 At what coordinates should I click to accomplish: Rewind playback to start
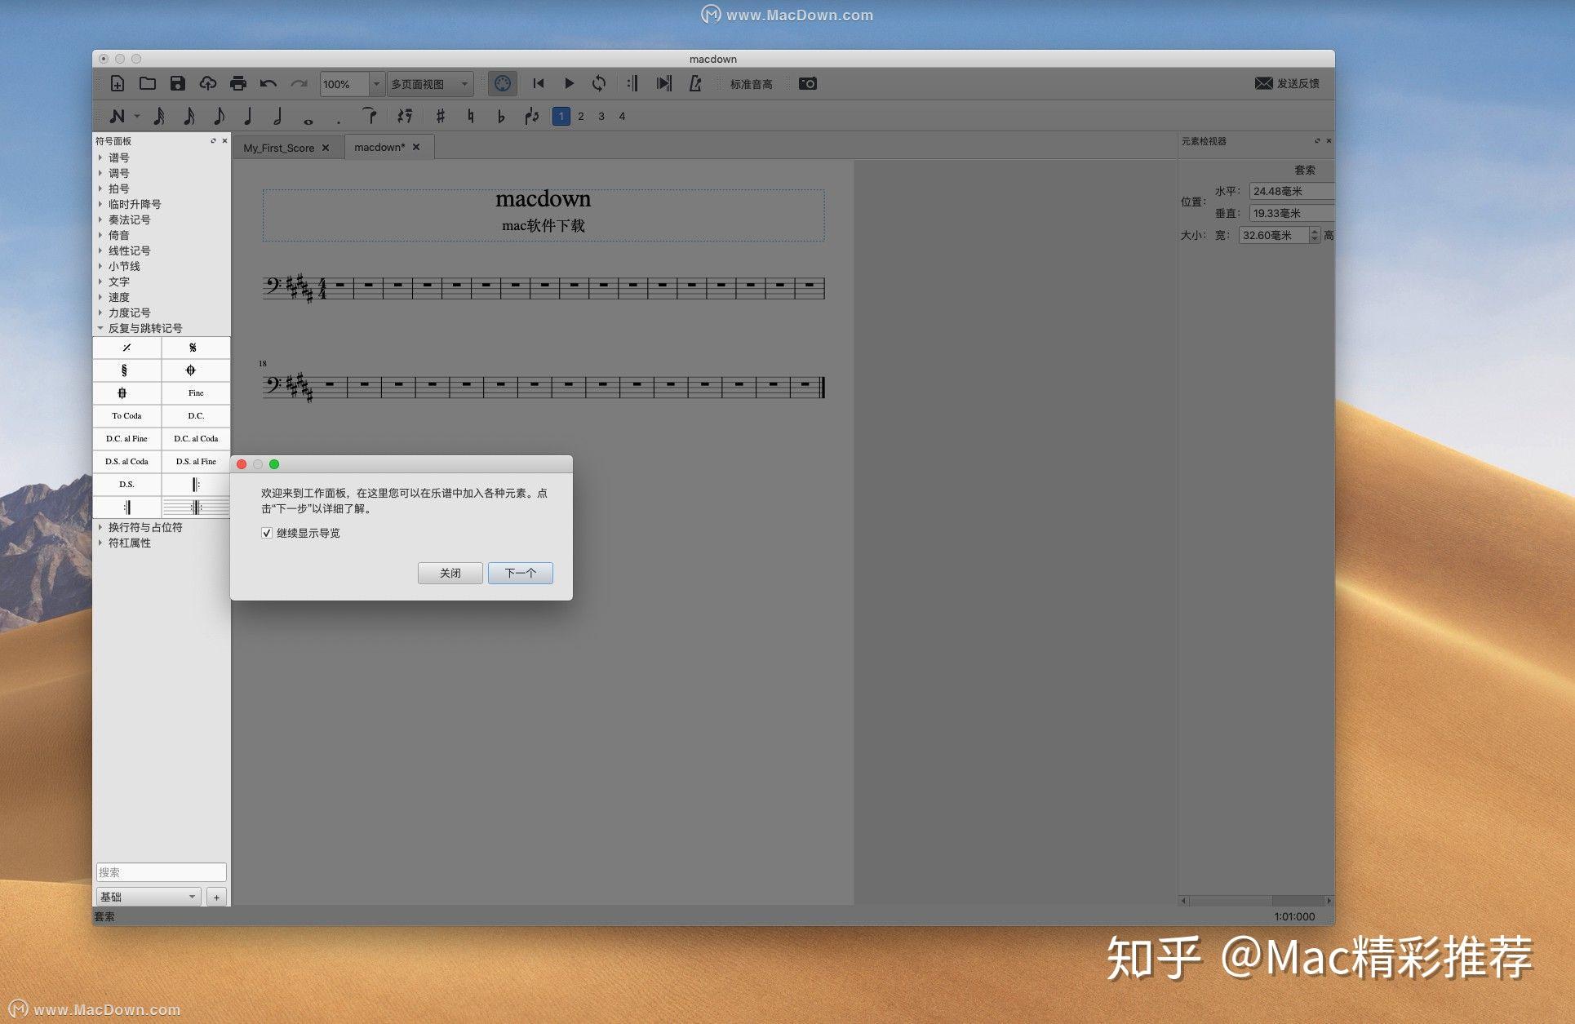[539, 83]
